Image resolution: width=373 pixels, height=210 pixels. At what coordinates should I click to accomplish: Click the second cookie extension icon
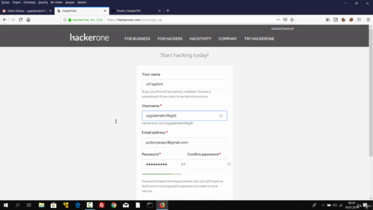[x=351, y=20]
